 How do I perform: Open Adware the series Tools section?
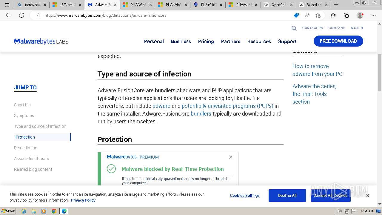coord(315,94)
